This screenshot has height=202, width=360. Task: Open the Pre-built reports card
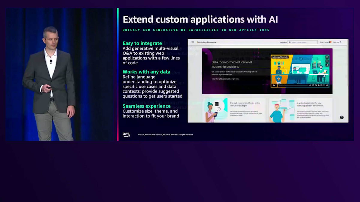[234, 110]
